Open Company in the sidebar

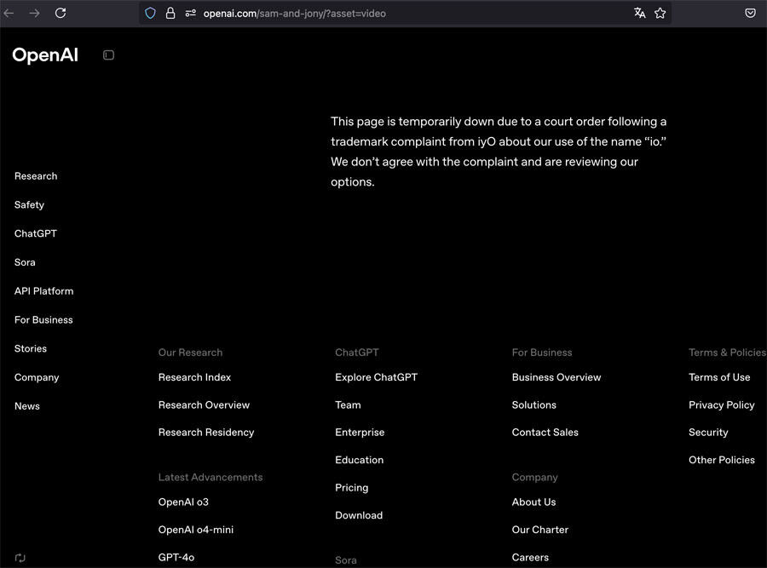(37, 378)
